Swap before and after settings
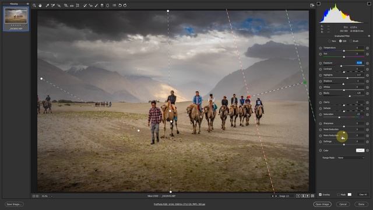 click(303, 196)
